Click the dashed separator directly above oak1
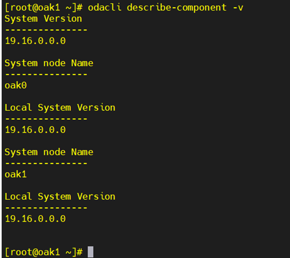 pyautogui.click(x=46, y=163)
